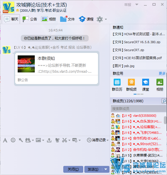Open the emoji smiley picker
This screenshot has height=175, width=167.
[x=13, y=140]
